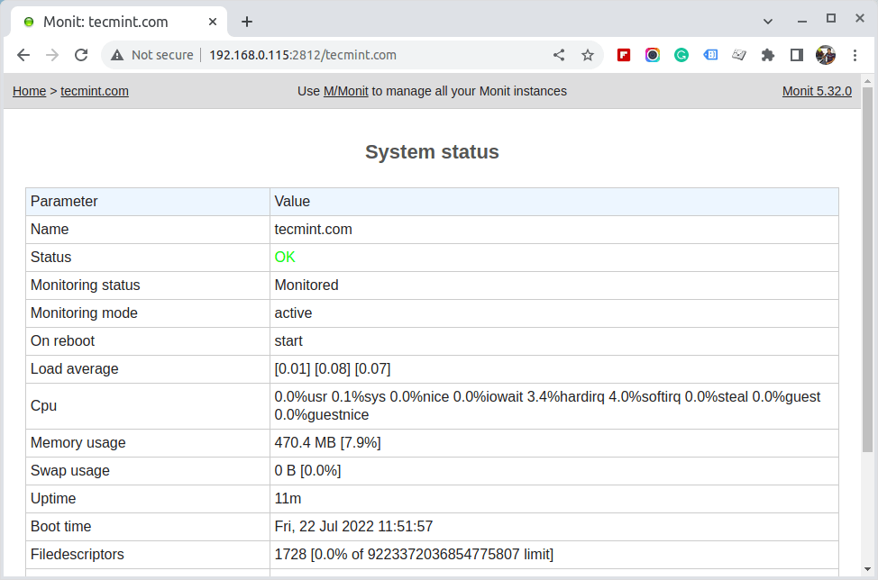Close the current browser tab
878x580 pixels.
[213, 21]
